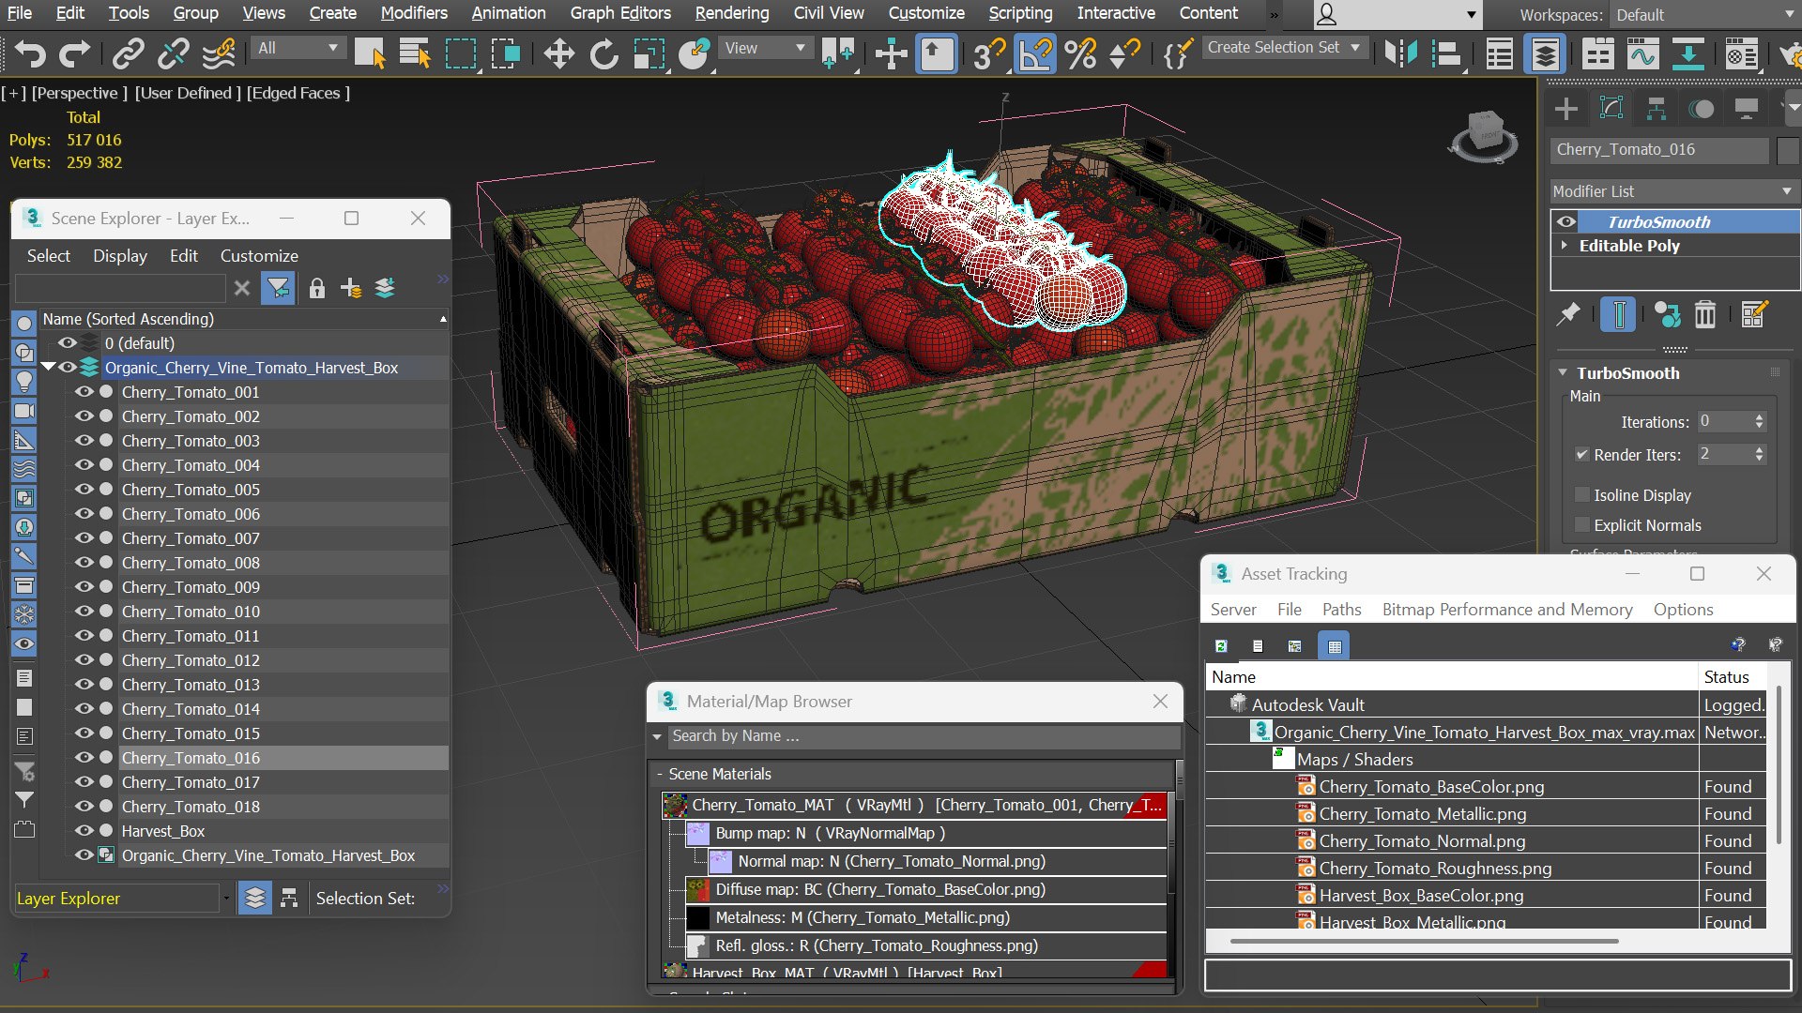The image size is (1802, 1013).
Task: Select the Link tool in toolbar
Action: pyautogui.click(x=128, y=53)
